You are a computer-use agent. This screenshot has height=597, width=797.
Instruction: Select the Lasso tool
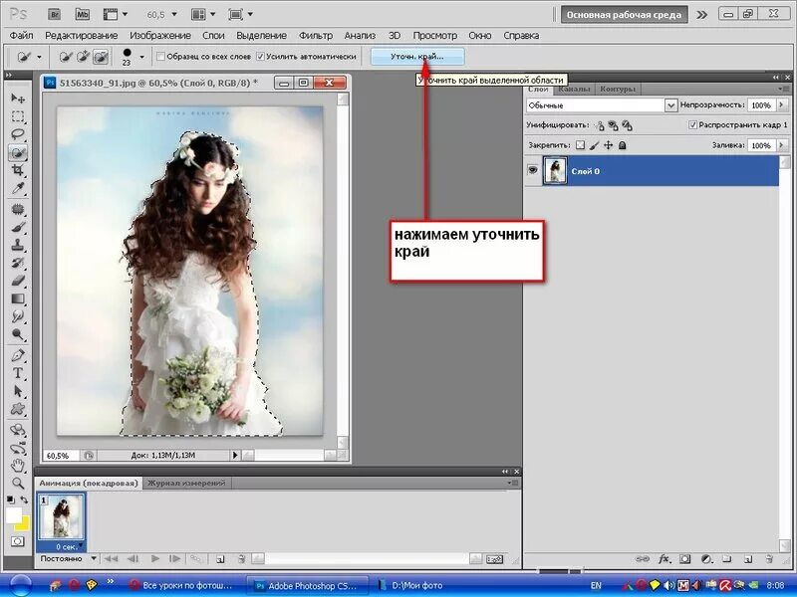pos(18,134)
